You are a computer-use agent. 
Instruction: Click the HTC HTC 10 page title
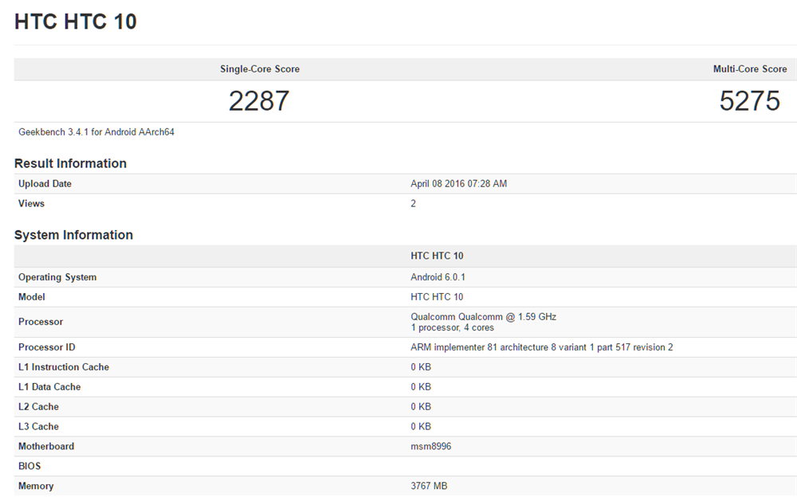(x=76, y=22)
